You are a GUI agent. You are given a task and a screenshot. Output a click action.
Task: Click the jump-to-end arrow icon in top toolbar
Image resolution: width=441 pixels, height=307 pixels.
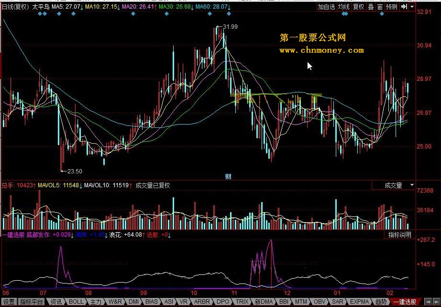coord(404,7)
